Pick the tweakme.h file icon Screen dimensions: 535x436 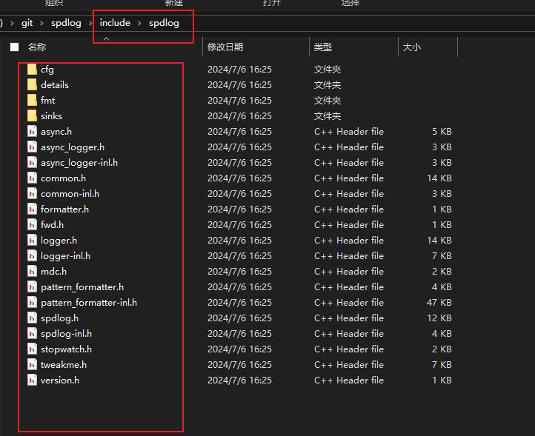point(32,365)
